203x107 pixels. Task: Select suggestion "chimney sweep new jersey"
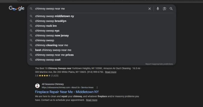click(x=101, y=36)
